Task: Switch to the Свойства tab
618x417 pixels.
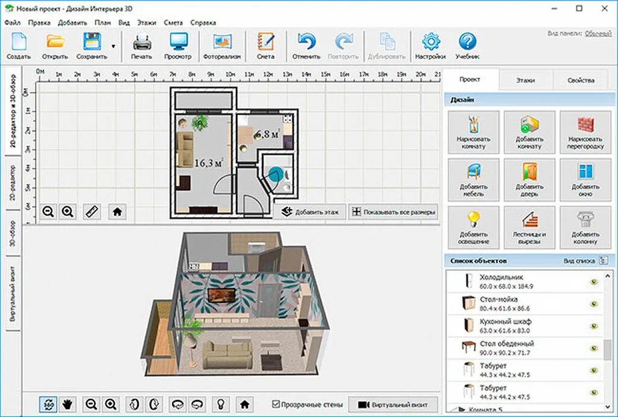Action: point(581,80)
